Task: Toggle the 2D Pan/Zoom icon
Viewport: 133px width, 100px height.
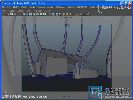Action: [18, 14]
